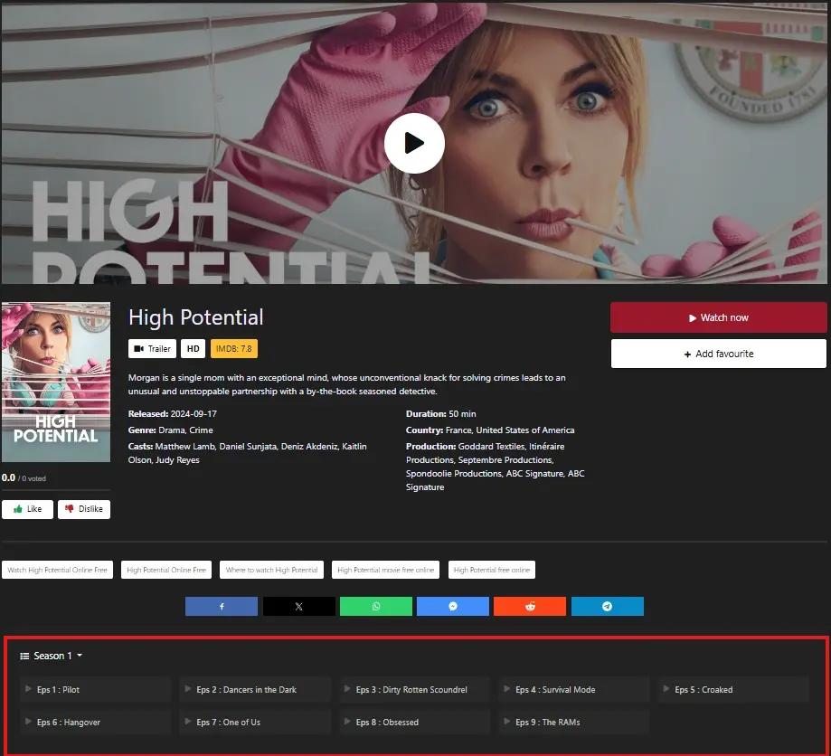
Task: Share via Messenger
Action: pyautogui.click(x=453, y=606)
